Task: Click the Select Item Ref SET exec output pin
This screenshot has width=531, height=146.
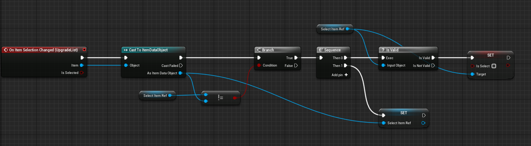Action: (424, 115)
